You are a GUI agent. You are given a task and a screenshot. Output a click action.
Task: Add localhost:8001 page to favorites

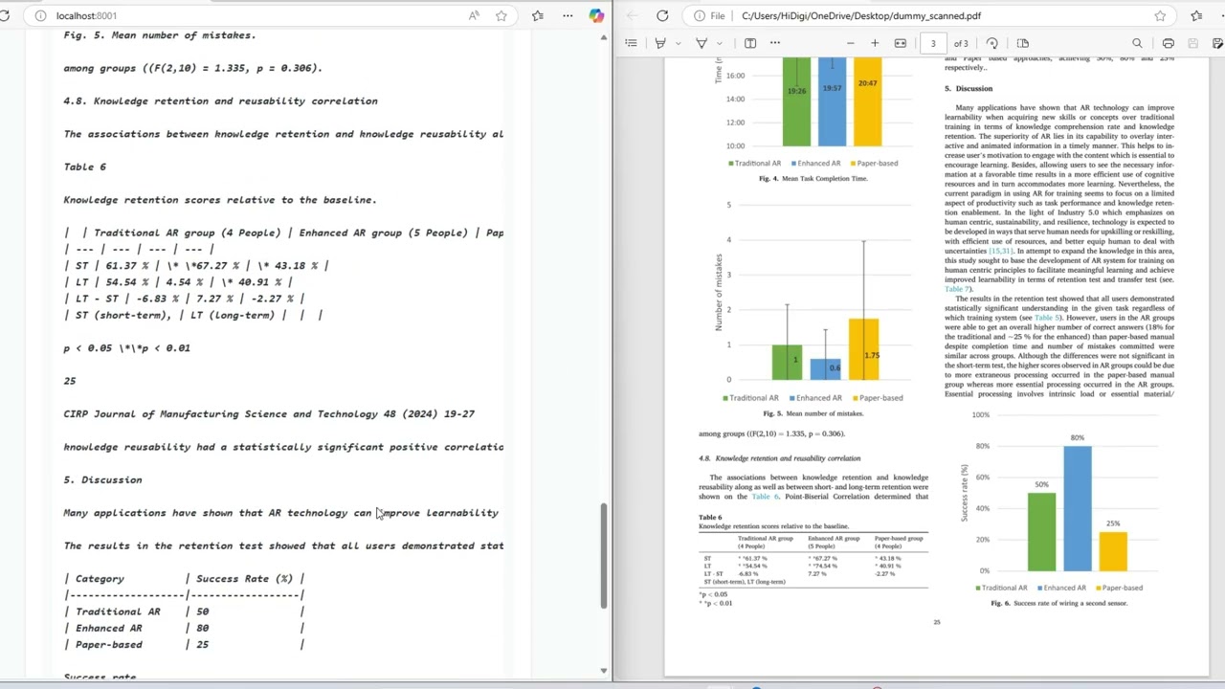pyautogui.click(x=501, y=15)
